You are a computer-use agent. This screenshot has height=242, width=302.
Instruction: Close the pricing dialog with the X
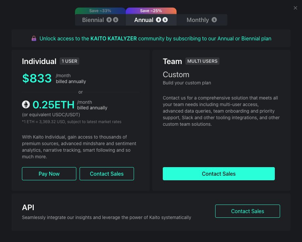[295, 8]
